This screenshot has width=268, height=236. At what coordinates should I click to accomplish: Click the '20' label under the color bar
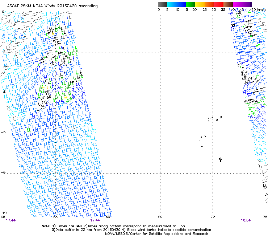[x=194, y=10]
